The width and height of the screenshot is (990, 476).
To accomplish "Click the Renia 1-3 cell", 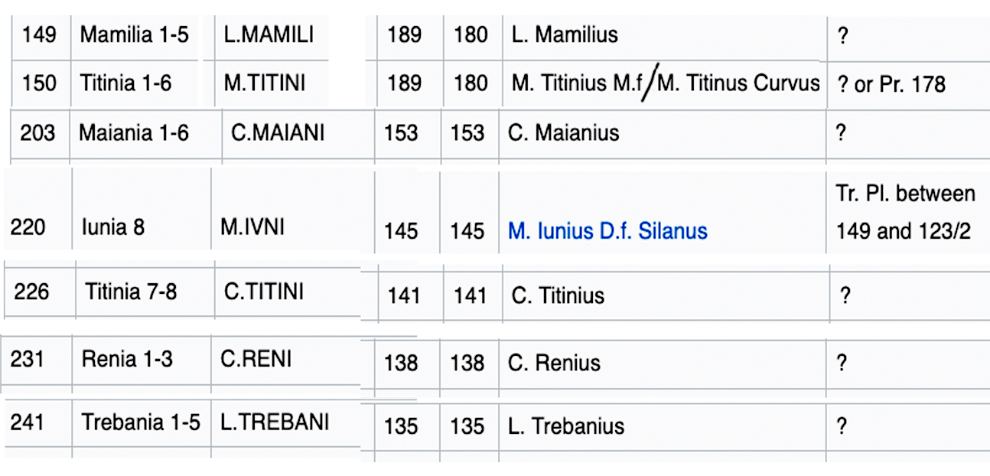I will [127, 358].
